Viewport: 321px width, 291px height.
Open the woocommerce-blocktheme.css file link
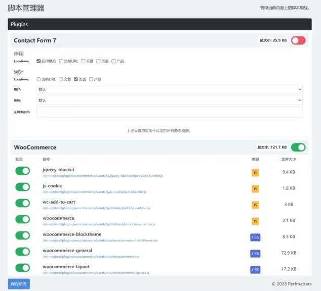[x=100, y=240]
